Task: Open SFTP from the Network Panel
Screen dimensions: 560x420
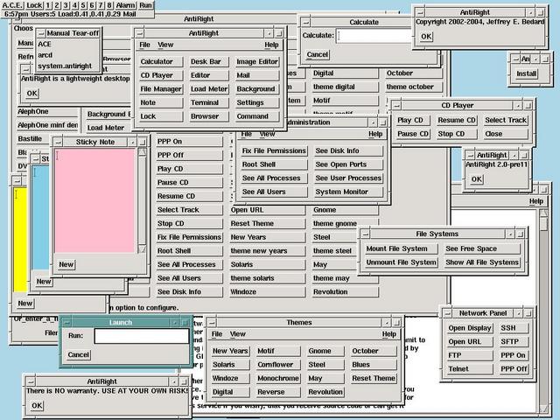Action: tap(508, 342)
